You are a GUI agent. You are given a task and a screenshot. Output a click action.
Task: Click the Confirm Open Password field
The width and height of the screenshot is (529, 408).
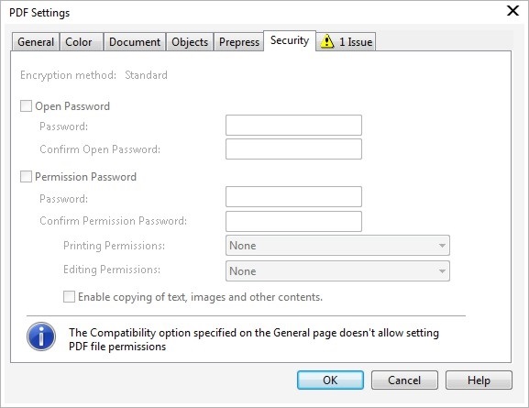pos(293,149)
